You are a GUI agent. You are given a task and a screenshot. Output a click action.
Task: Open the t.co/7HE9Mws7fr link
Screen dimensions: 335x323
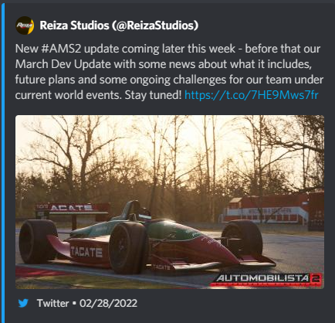point(252,95)
